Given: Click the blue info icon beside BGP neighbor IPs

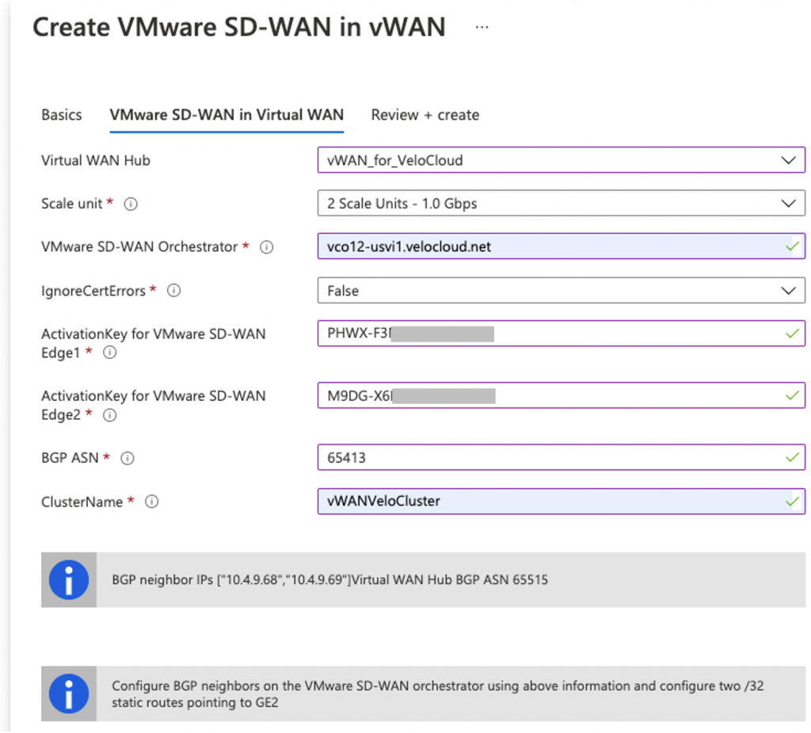Looking at the screenshot, I should coord(69,580).
